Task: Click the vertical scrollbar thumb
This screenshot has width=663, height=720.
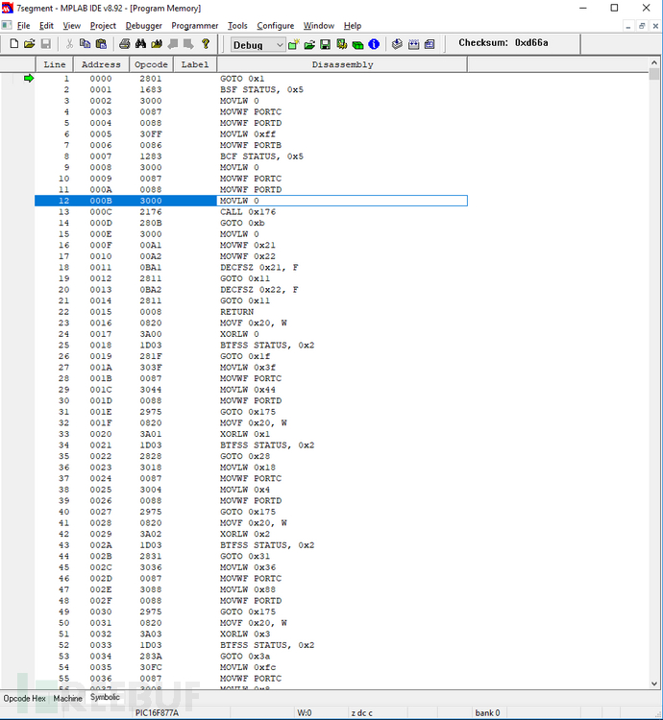Action: pyautogui.click(x=654, y=74)
